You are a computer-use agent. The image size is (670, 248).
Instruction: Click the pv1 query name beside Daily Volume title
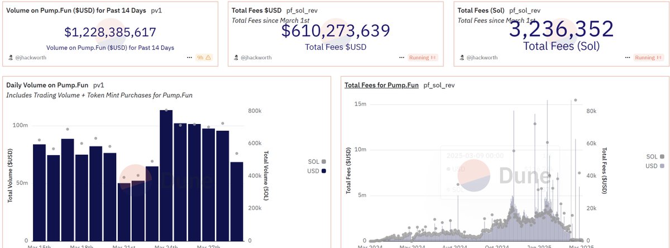(99, 85)
